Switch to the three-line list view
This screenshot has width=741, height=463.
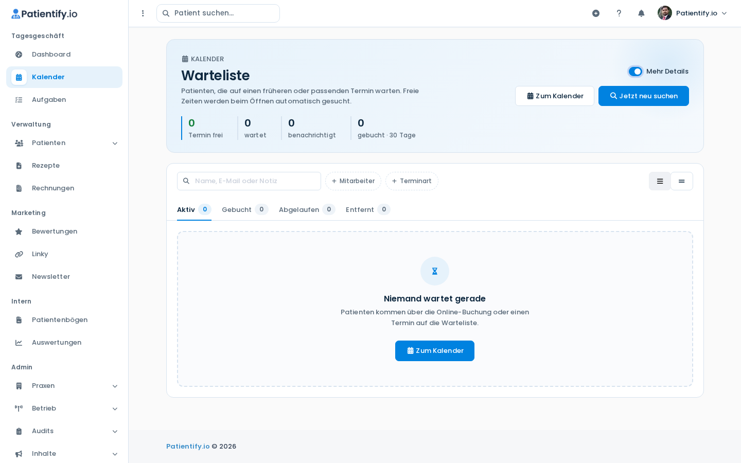point(660,181)
